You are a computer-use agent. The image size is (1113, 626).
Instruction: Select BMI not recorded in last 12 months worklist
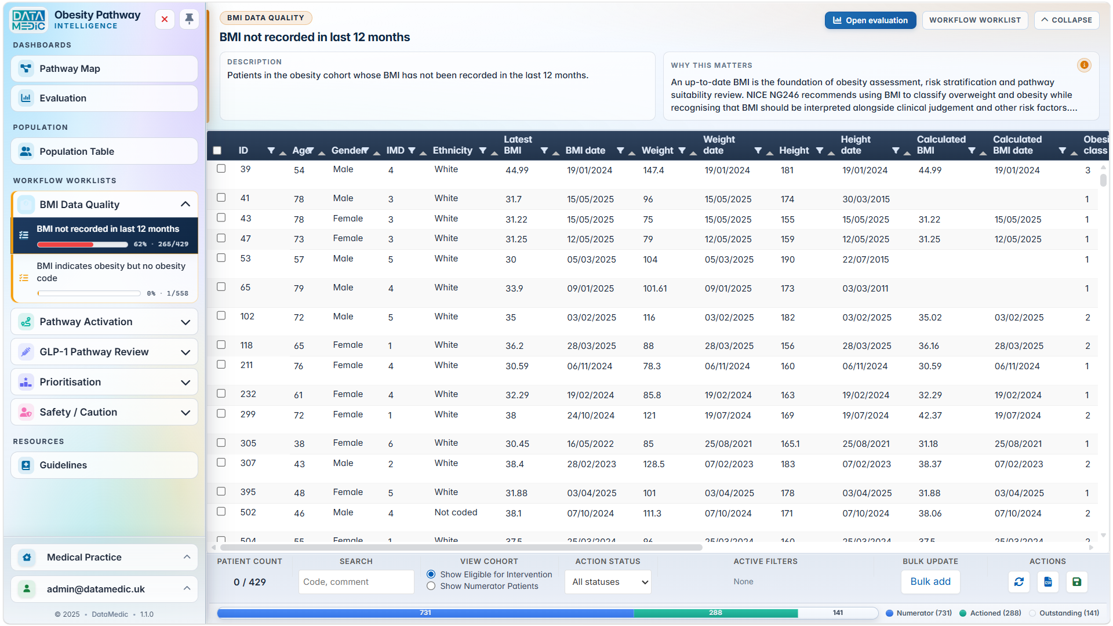105,235
